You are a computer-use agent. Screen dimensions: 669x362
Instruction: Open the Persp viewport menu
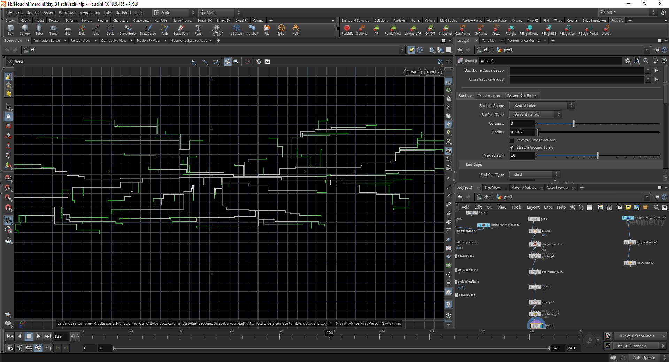[413, 72]
